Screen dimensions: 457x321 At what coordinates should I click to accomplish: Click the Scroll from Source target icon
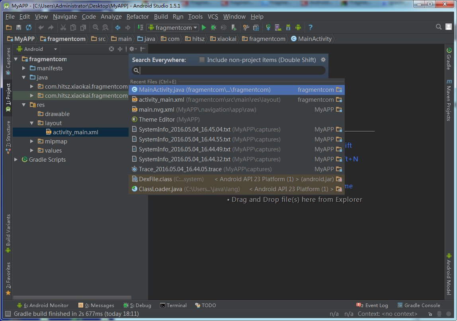coord(111,49)
